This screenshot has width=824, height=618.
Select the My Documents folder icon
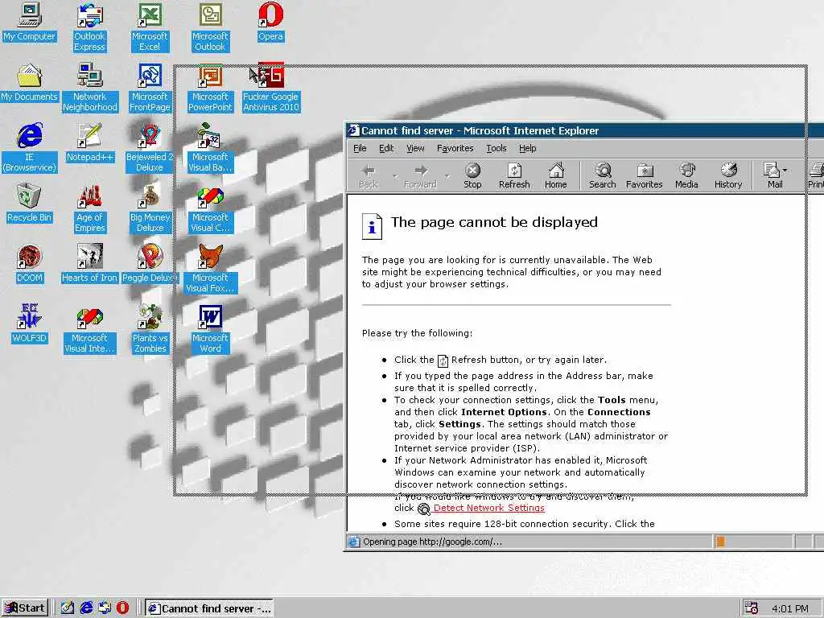point(30,83)
